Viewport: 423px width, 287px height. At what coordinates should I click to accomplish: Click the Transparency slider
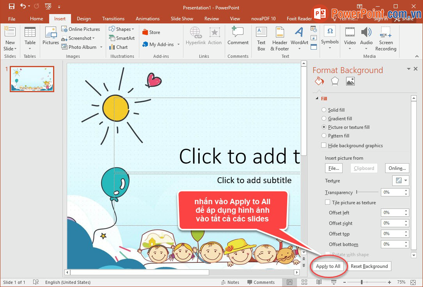tap(367, 192)
